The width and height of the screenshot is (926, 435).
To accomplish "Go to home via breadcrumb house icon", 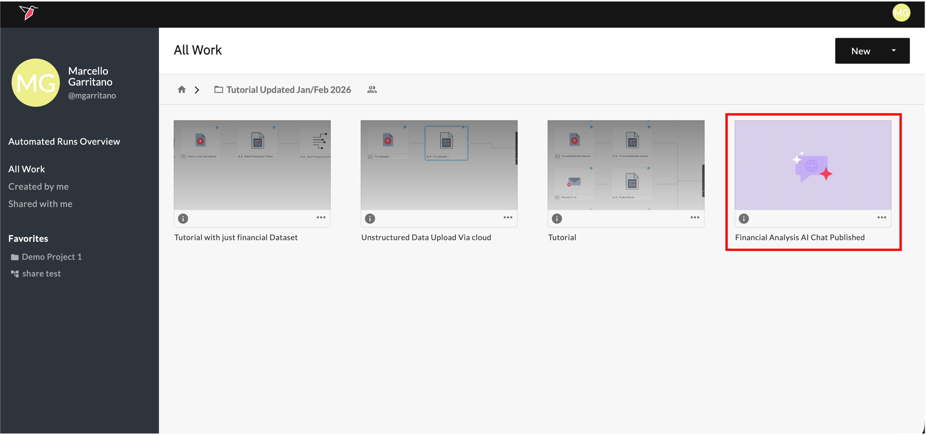I will [182, 89].
